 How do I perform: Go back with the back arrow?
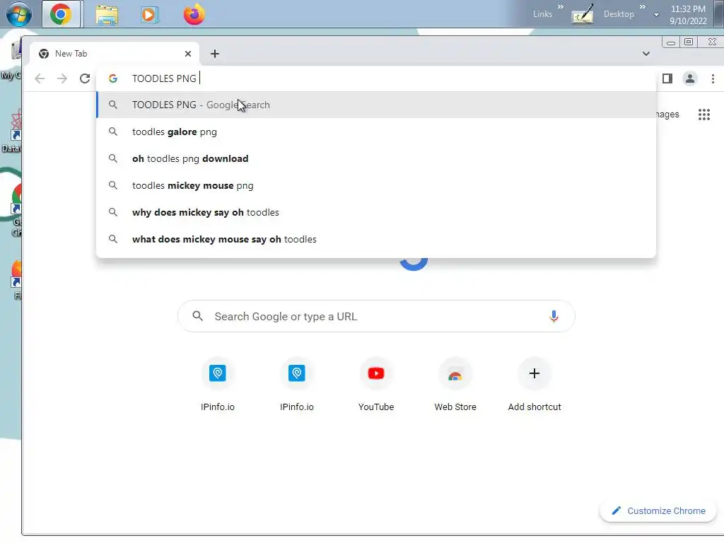(40, 78)
